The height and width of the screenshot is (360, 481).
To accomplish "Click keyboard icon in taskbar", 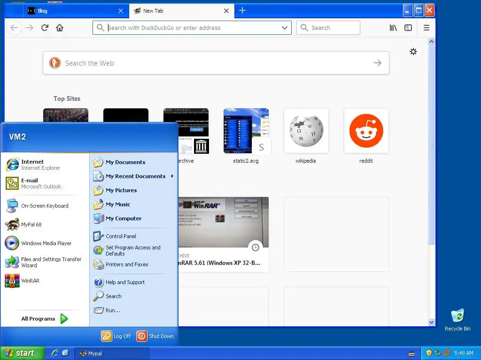I will click(411, 354).
